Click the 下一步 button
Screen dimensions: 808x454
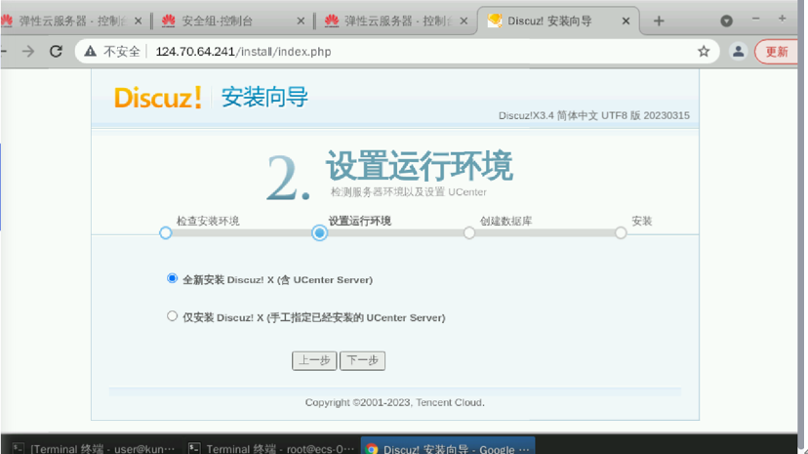click(362, 360)
